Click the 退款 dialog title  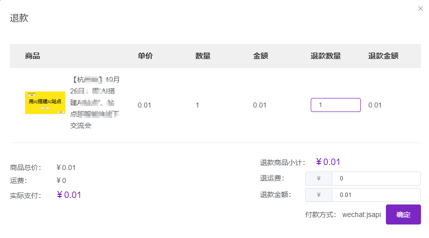(x=19, y=18)
